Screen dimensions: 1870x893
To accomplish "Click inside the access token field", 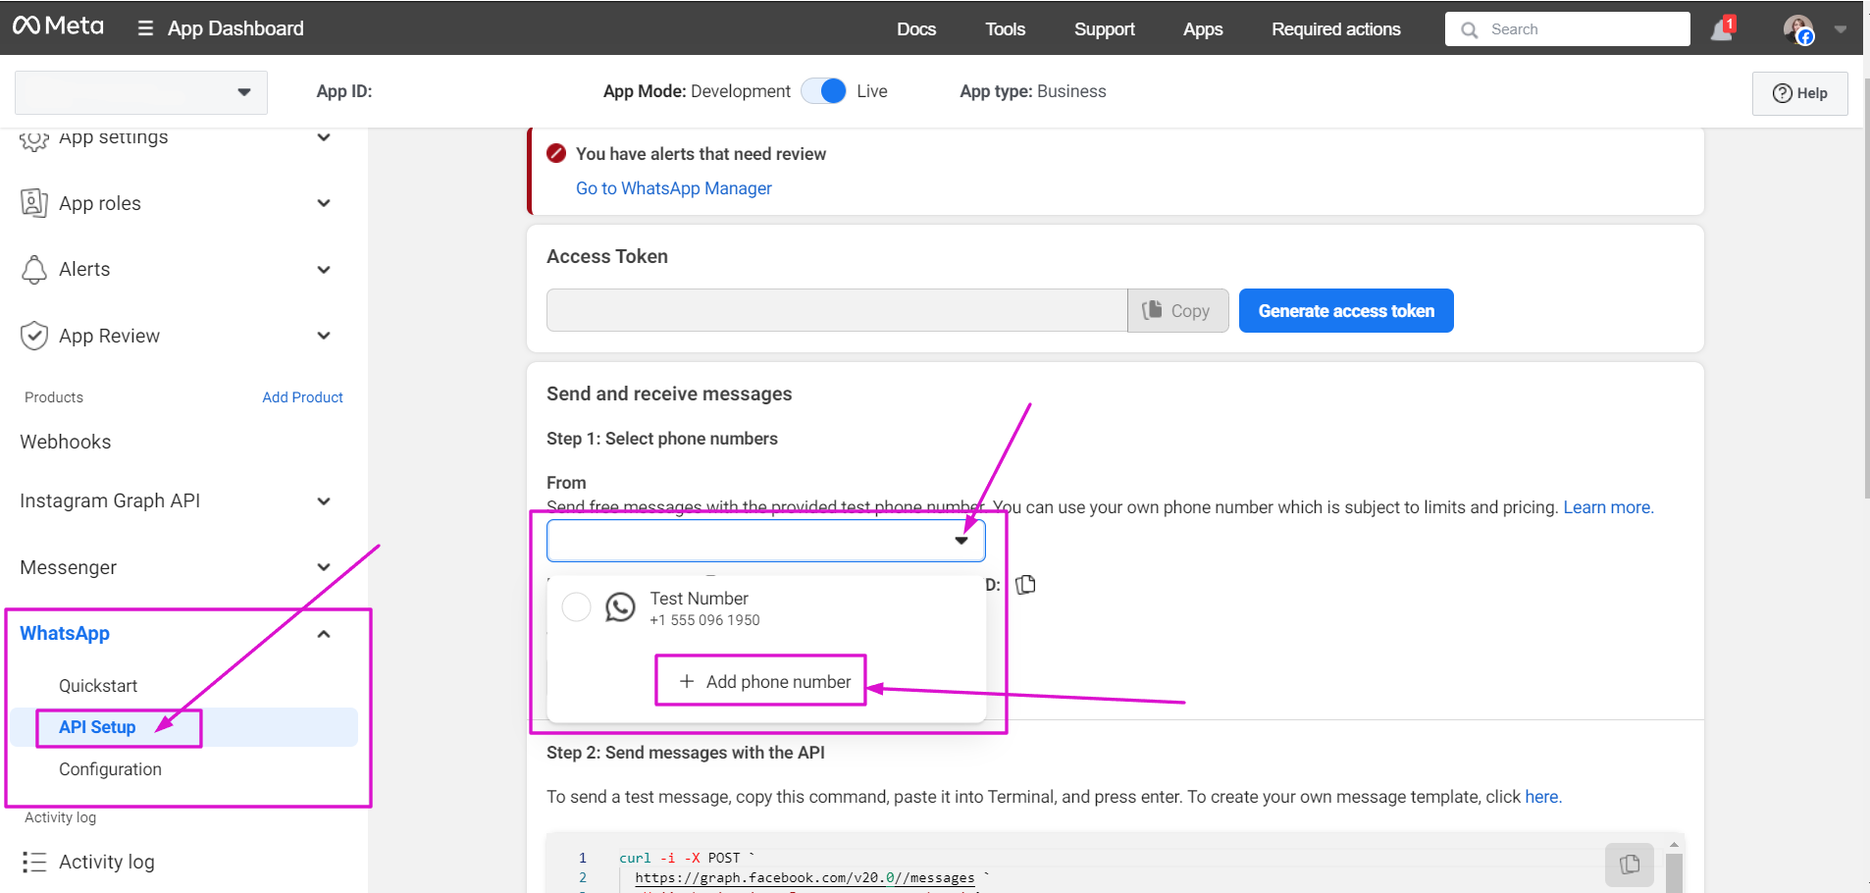I will (x=837, y=311).
